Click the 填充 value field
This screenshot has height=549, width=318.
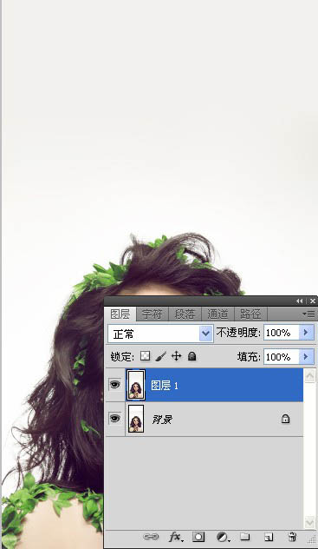[x=282, y=357]
